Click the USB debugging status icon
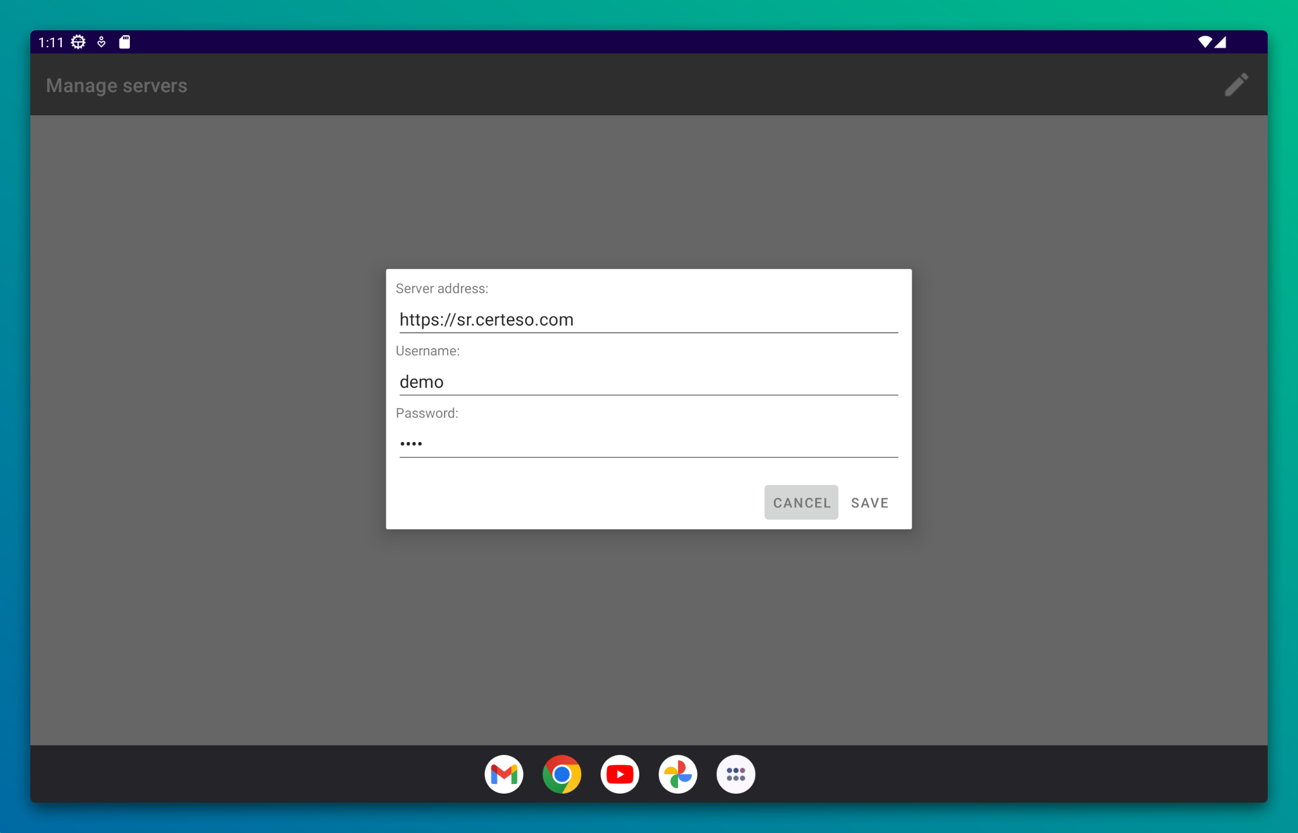Viewport: 1298px width, 833px height. pyautogui.click(x=101, y=42)
